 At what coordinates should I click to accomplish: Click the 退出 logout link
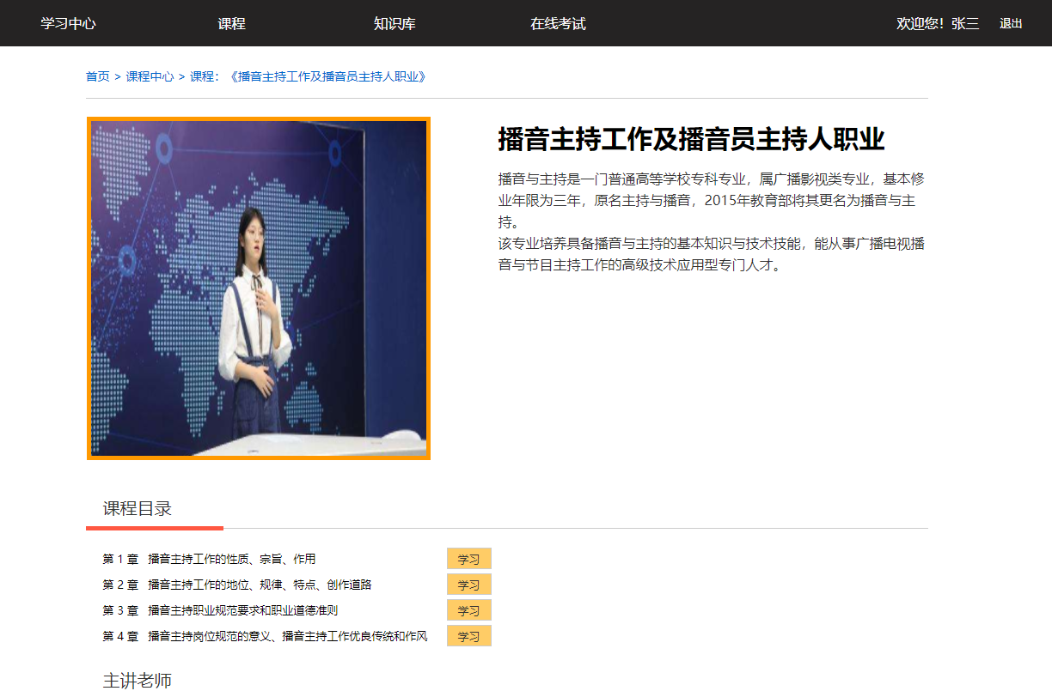click(x=1010, y=23)
